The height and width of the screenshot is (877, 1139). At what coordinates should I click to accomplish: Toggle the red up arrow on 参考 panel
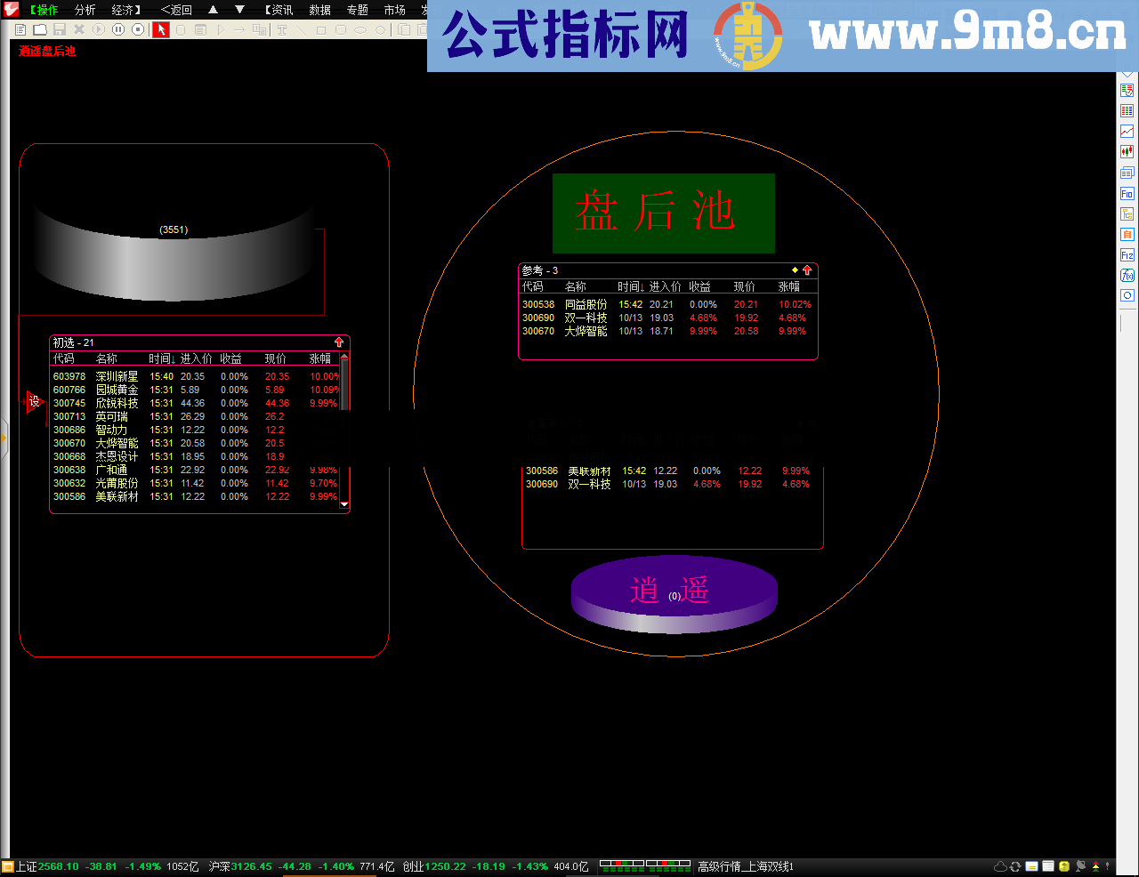807,270
